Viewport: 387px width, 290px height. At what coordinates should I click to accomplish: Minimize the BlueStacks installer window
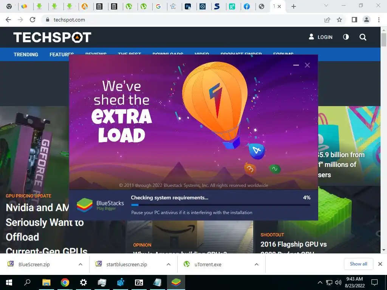pyautogui.click(x=296, y=65)
